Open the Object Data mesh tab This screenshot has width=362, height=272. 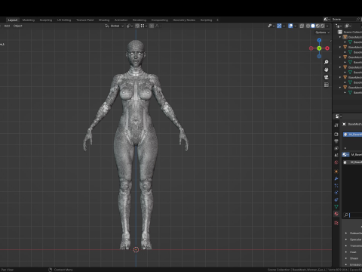coord(336,207)
